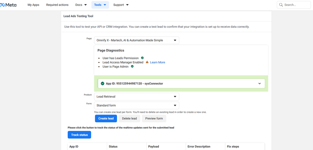Viewport: 313px width, 150px height.
Task: Open the Form dropdown
Action: point(136,105)
